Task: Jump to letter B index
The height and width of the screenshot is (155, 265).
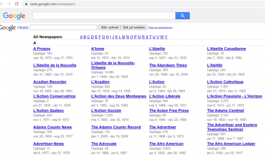Action: 85,37
